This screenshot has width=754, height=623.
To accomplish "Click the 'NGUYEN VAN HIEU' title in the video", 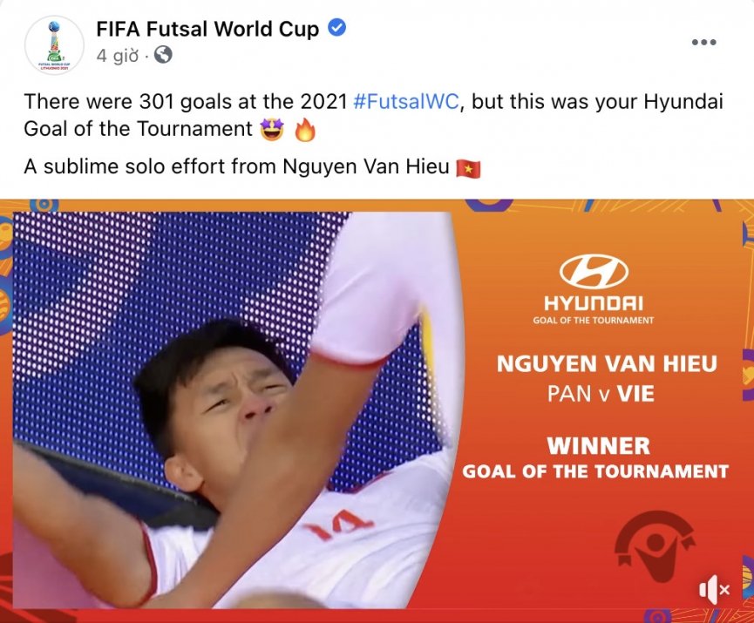I will coord(607,364).
